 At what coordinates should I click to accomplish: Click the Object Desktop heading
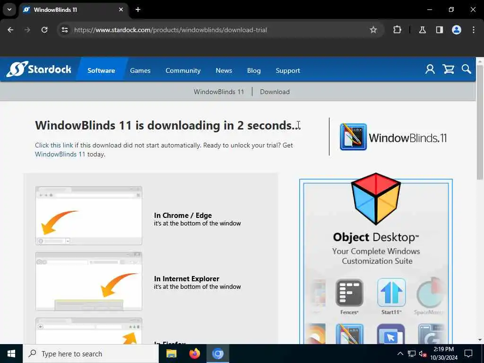376,237
